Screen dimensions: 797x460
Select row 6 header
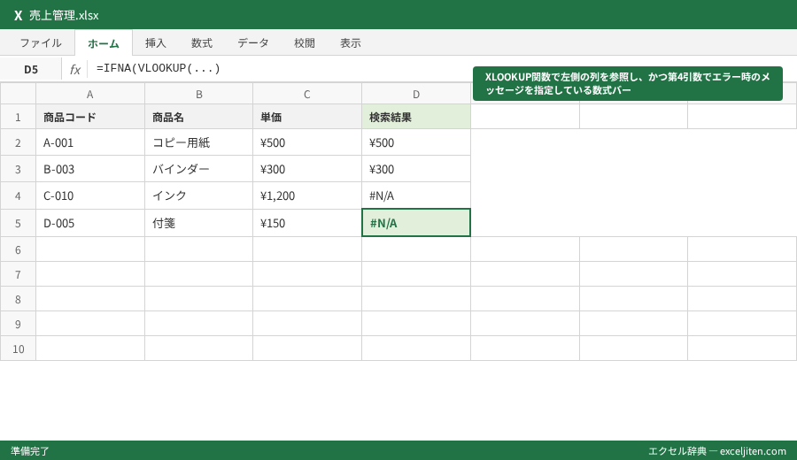18,249
